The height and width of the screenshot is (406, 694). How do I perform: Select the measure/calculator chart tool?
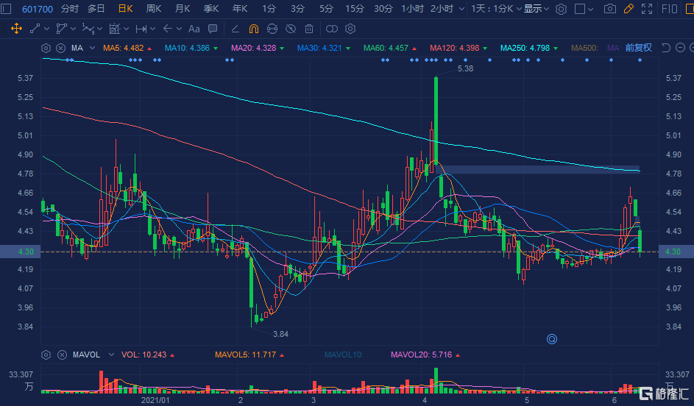point(115,29)
